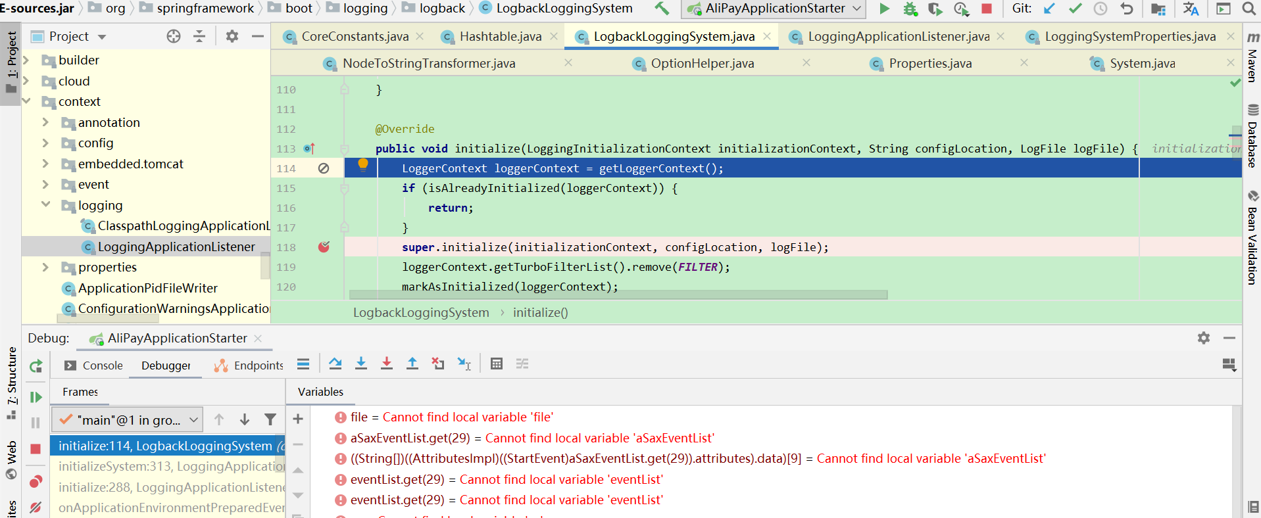Image resolution: width=1261 pixels, height=518 pixels.
Task: Toggle the disabled breakpoint marker at line 114
Action: pyautogui.click(x=324, y=168)
